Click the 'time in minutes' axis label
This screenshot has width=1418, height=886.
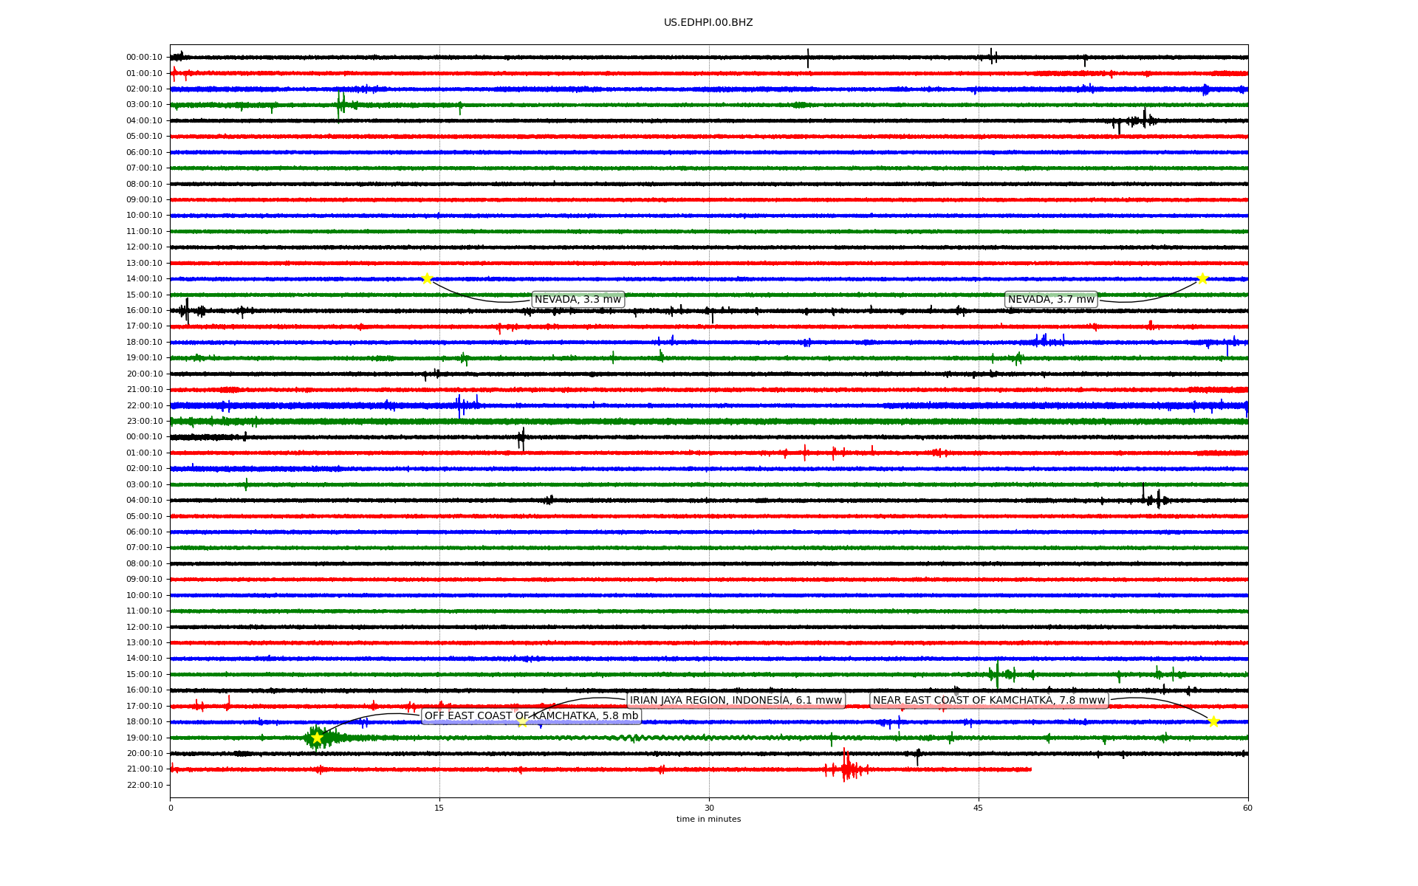tap(708, 819)
